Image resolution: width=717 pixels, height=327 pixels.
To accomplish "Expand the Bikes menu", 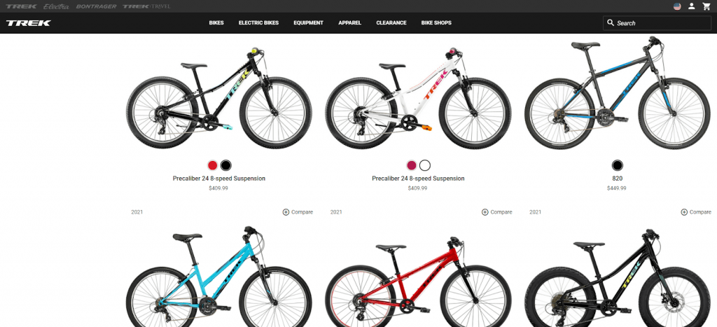I will [x=216, y=23].
